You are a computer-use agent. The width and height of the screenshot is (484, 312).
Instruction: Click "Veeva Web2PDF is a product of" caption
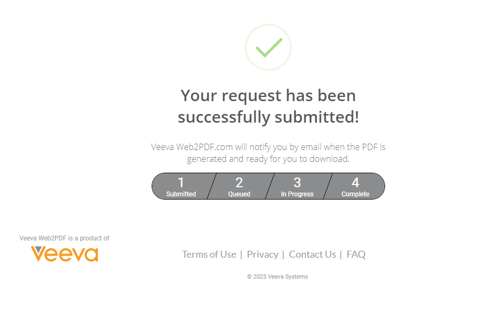[65, 238]
